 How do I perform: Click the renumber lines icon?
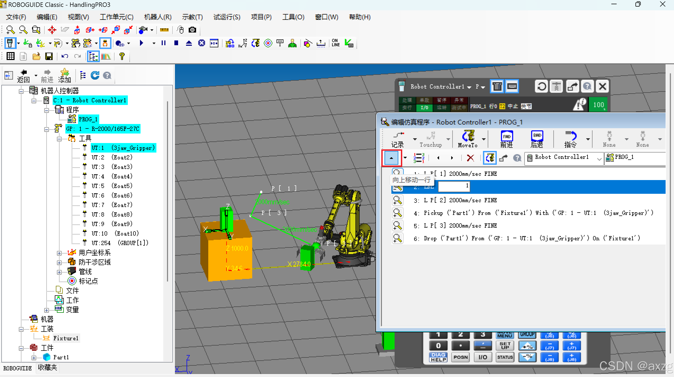point(419,158)
